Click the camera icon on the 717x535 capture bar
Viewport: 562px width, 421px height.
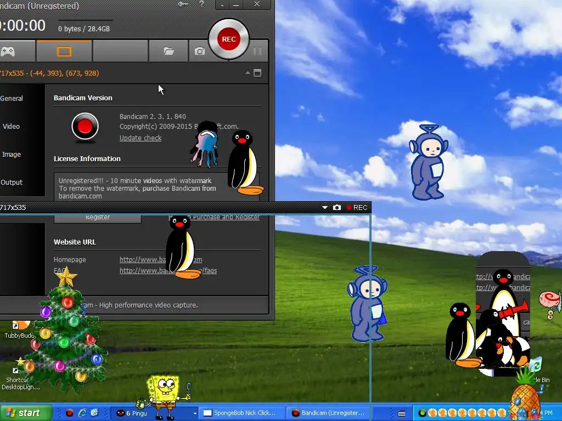click(x=337, y=207)
